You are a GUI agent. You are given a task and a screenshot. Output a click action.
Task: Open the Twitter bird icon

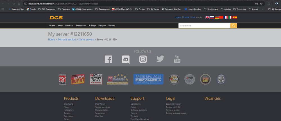(160, 59)
